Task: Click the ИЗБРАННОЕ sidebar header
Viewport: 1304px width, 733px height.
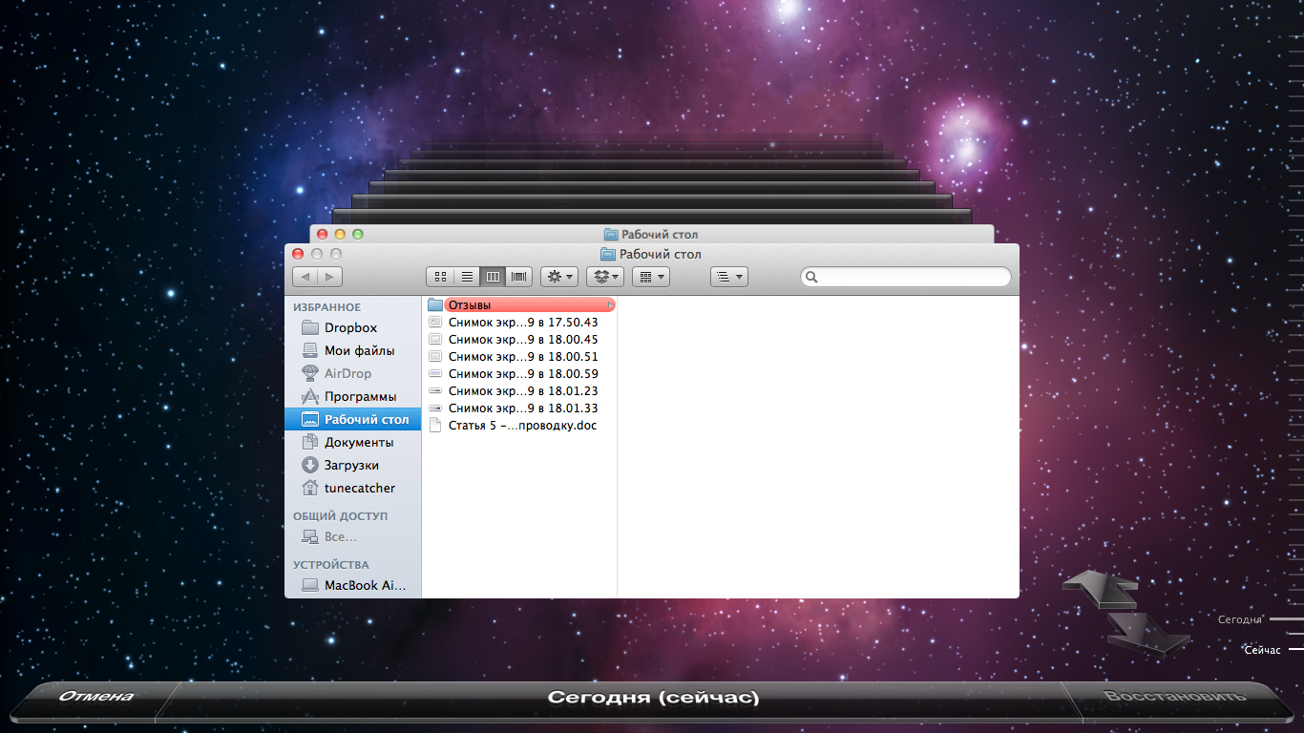Action: coord(326,307)
